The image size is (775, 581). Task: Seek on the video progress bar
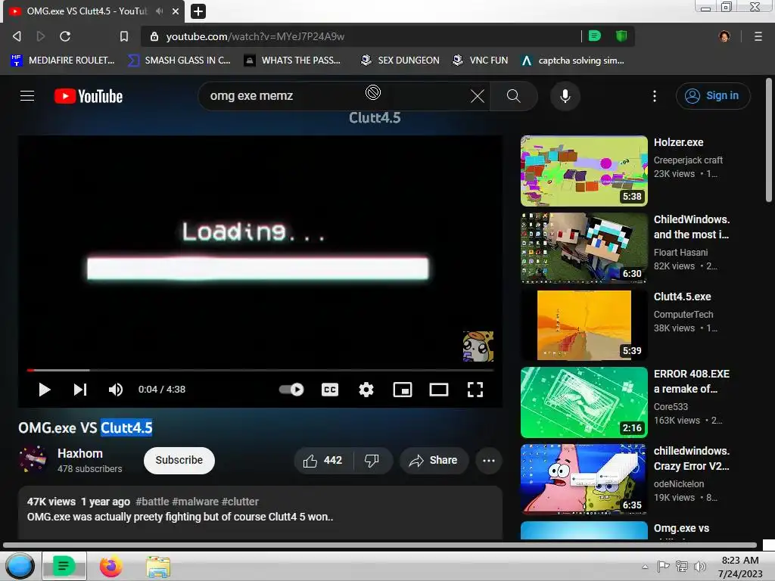pyautogui.click(x=260, y=369)
